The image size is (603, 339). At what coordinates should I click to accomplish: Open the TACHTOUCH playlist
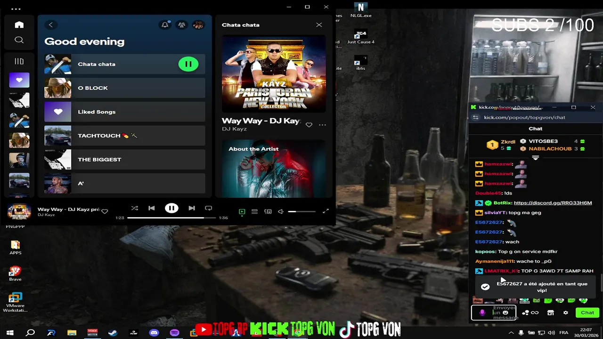tap(125, 136)
